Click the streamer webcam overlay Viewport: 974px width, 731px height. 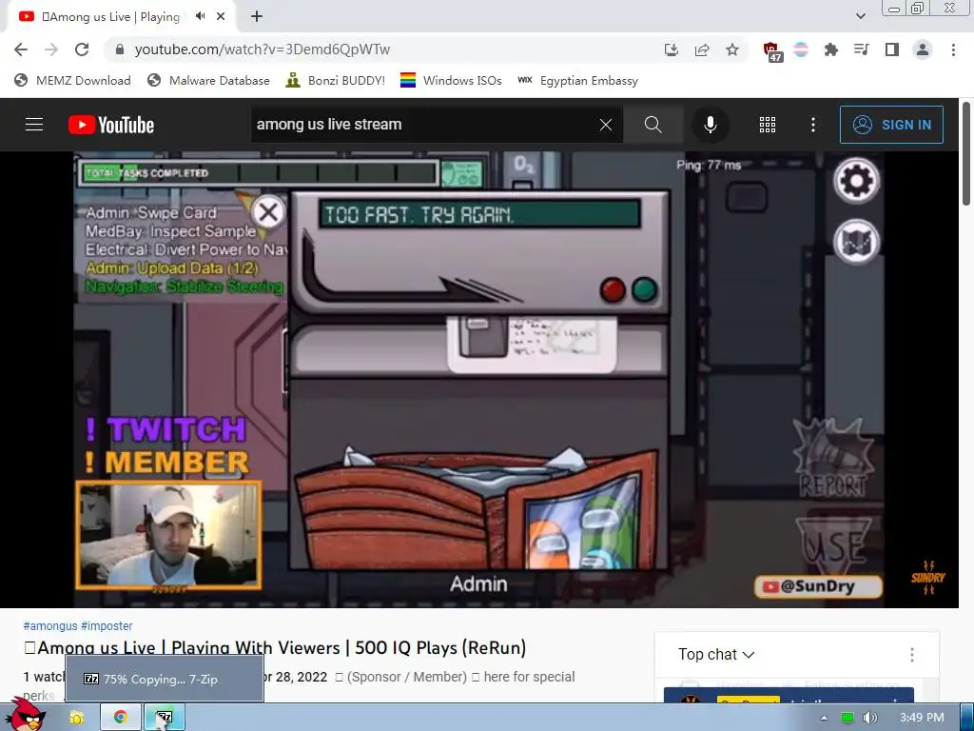[168, 535]
